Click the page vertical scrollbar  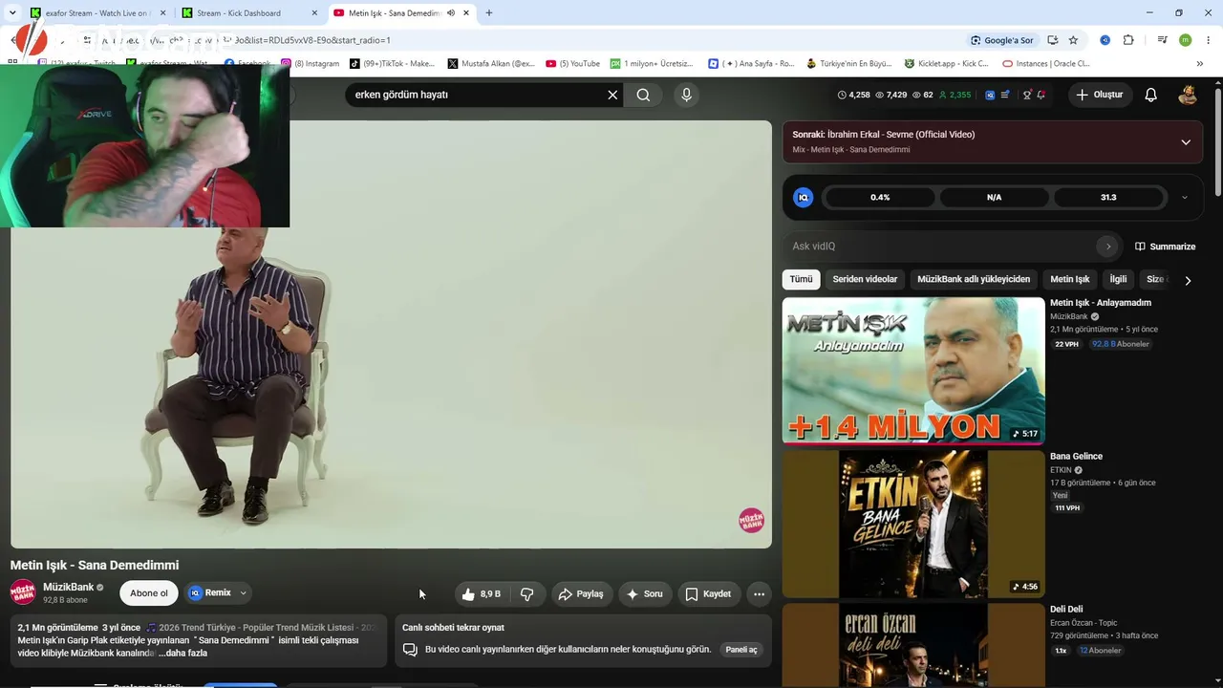tap(1217, 143)
